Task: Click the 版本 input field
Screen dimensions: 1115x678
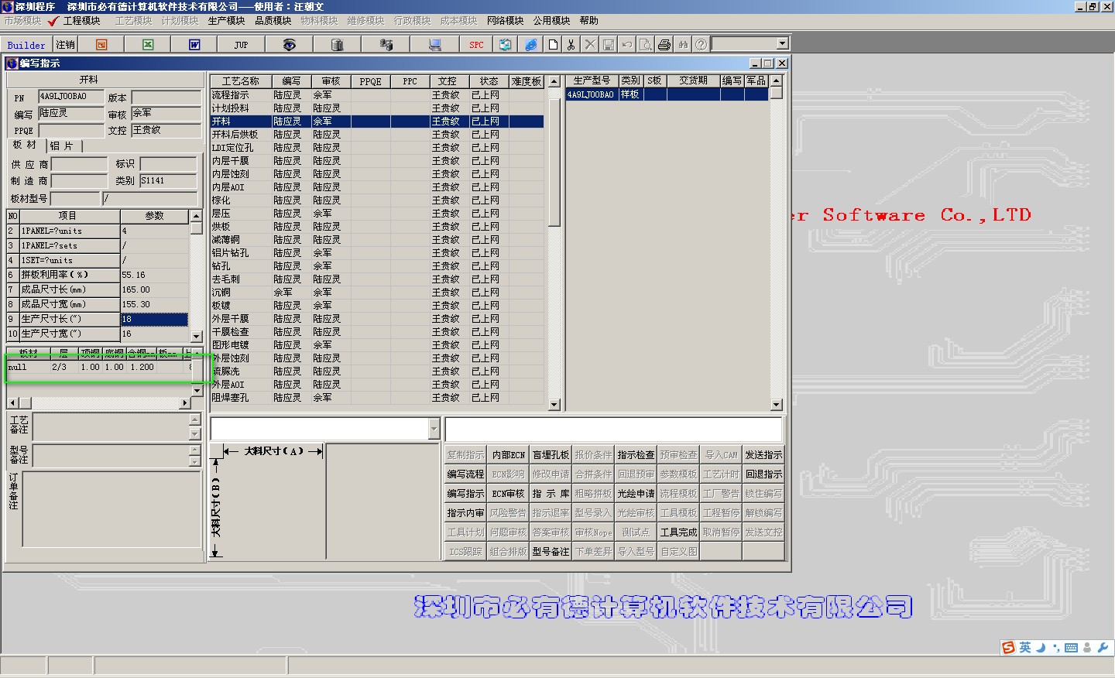Action: pos(166,98)
